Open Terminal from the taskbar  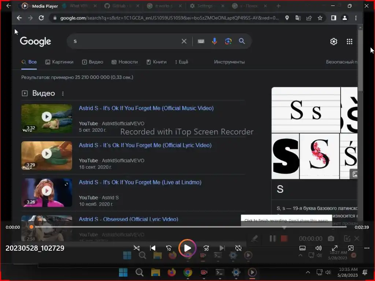220,272
